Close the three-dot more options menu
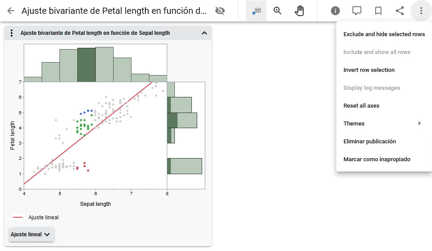Viewport: 432px width, 251px height. 421,11
